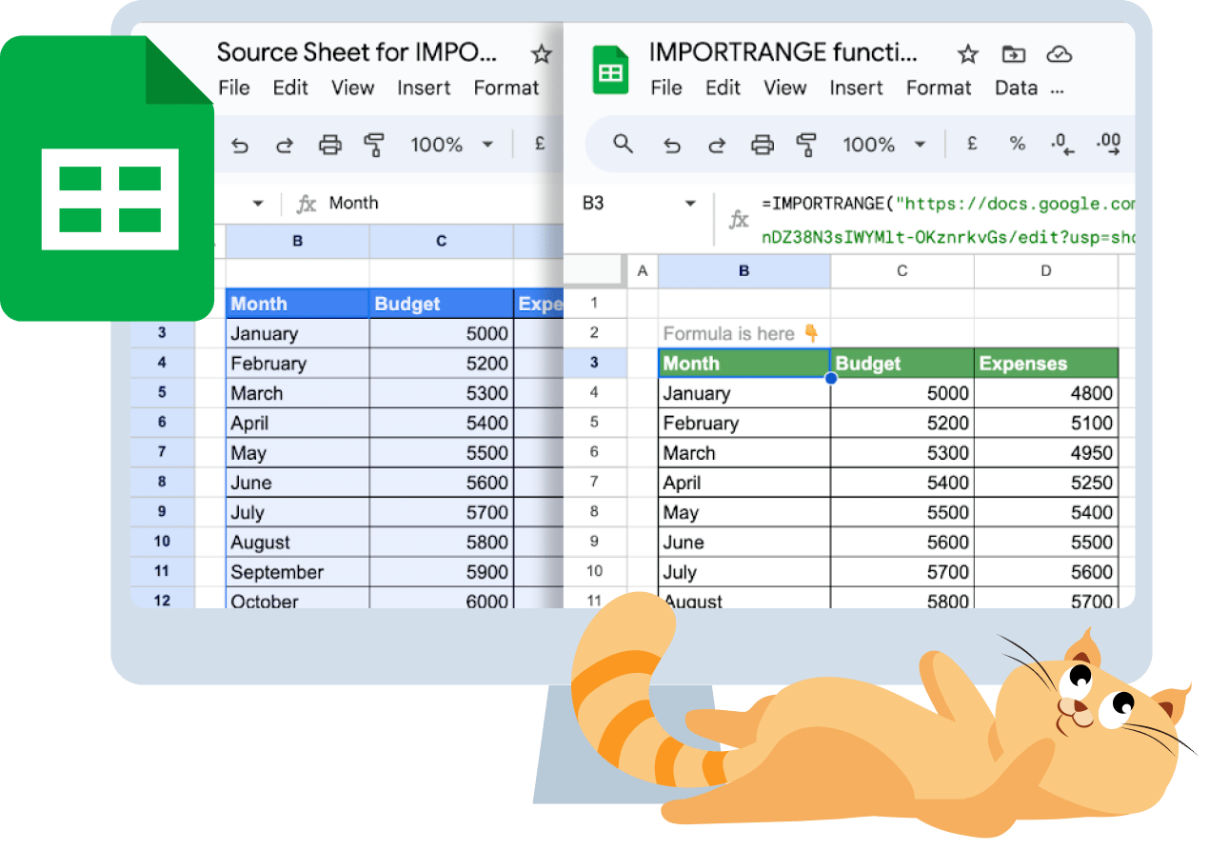This screenshot has width=1229, height=850.
Task: Format as currency in Source Sheet toolbar
Action: (x=540, y=144)
